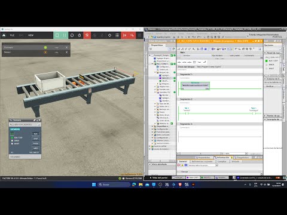The height and width of the screenshot is (215, 287).
Task: Stop simulation with square stop icon
Action: click(x=57, y=35)
